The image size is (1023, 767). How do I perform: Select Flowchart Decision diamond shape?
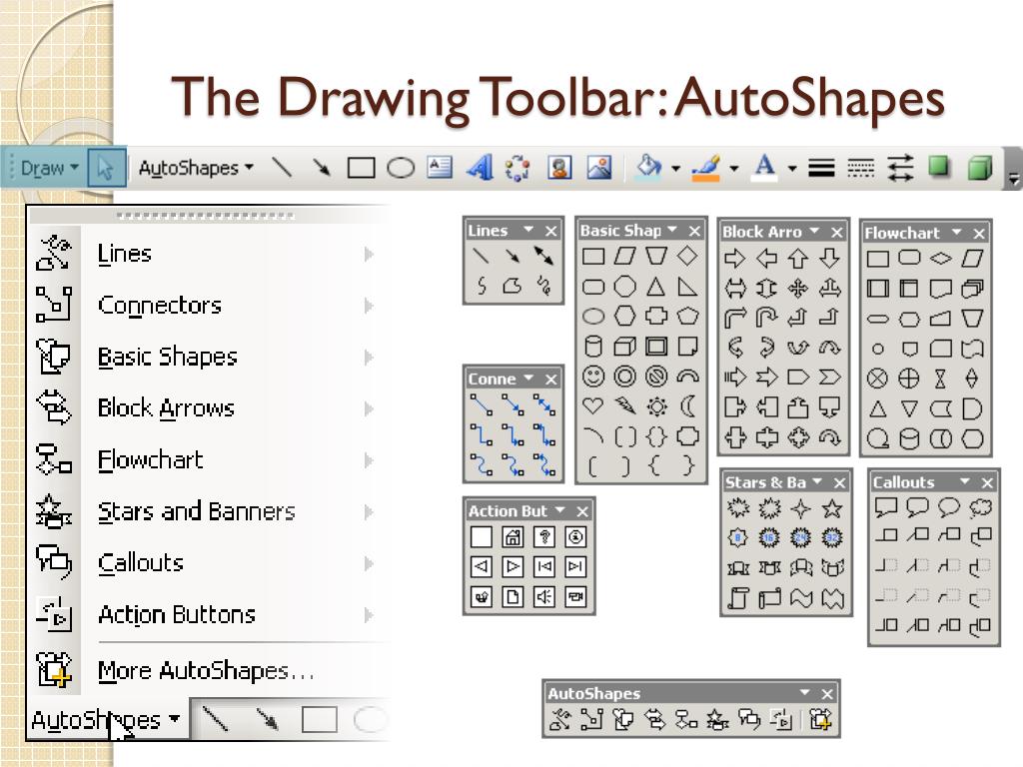point(940,259)
